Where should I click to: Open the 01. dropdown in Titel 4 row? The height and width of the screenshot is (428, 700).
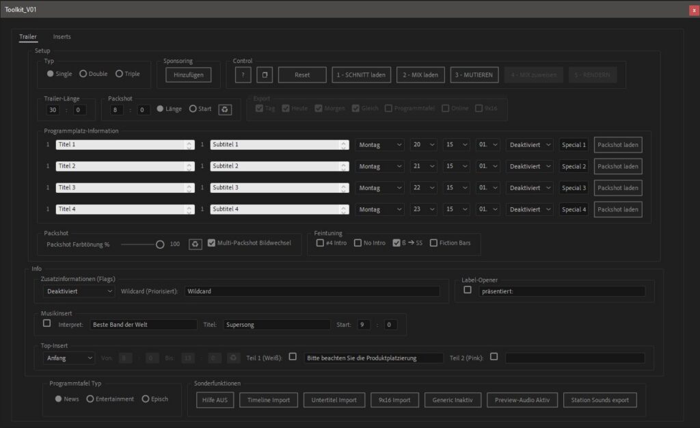487,209
